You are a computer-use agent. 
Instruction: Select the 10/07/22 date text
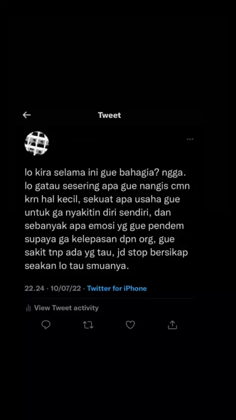tap(65, 289)
